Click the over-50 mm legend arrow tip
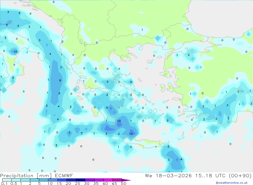This screenshot has width=253, height=185. pos(126,180)
